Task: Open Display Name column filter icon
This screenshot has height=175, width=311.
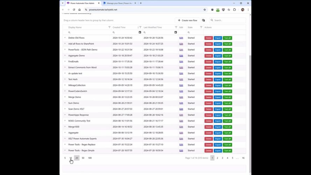Action: 109,27
